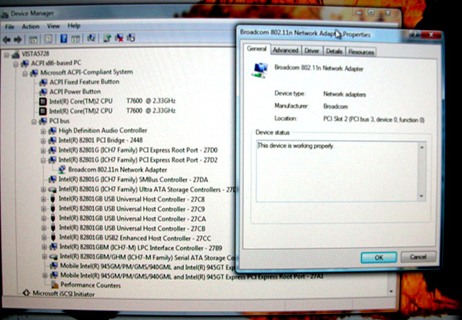Screen dimensions: 462x320
Task: Open the View menu
Action: (x=53, y=26)
